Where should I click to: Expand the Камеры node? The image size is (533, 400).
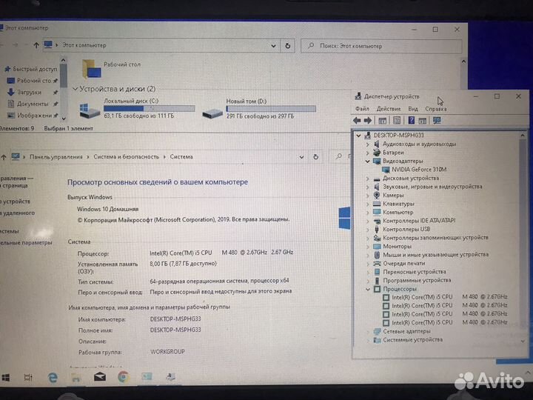pos(367,196)
